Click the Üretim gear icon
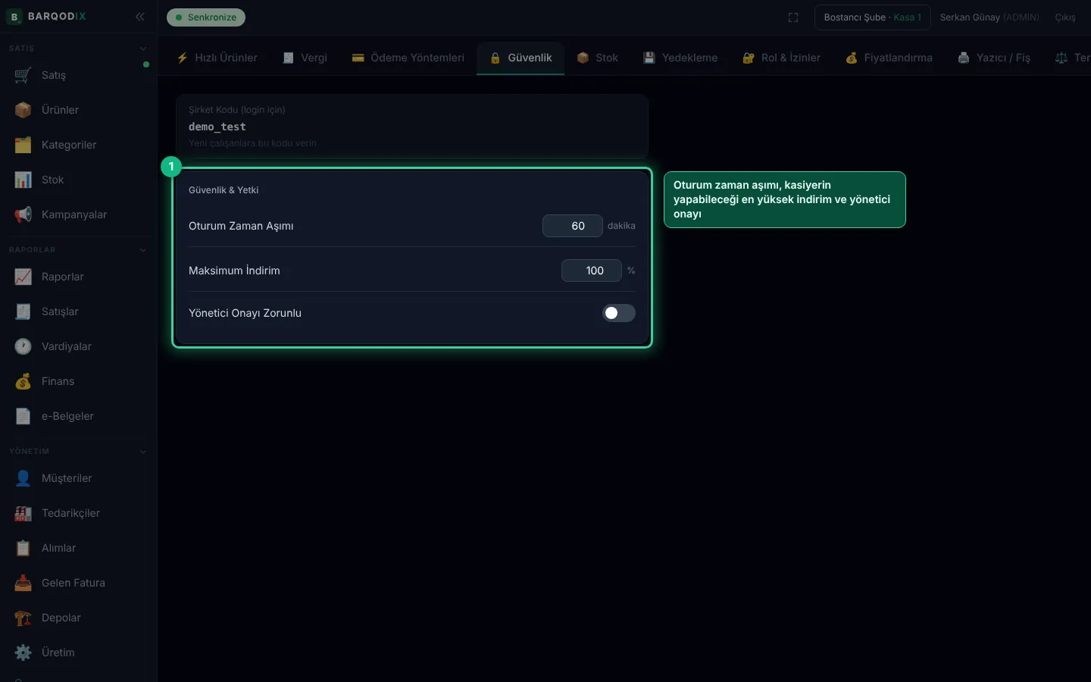Image resolution: width=1091 pixels, height=682 pixels. 23,652
